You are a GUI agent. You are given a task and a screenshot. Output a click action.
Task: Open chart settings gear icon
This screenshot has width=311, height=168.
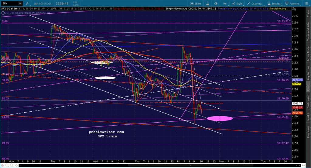click(x=216, y=4)
